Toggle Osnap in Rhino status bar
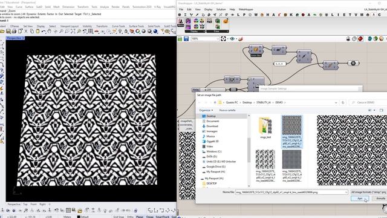 149,217
